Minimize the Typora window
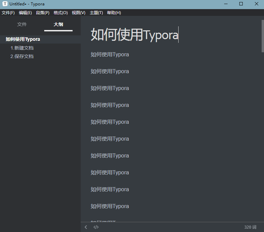 [226, 4]
